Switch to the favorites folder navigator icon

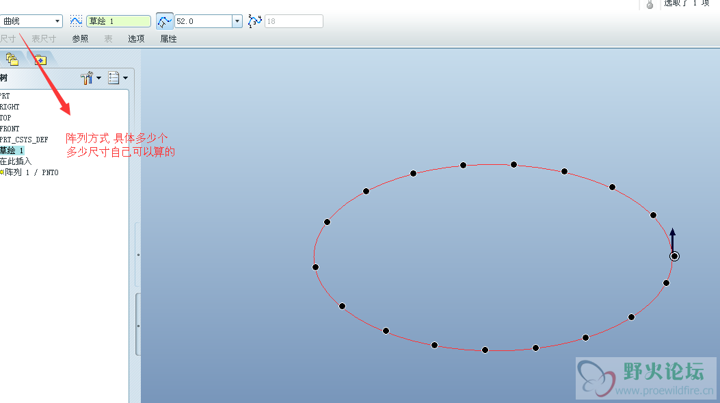[40, 60]
